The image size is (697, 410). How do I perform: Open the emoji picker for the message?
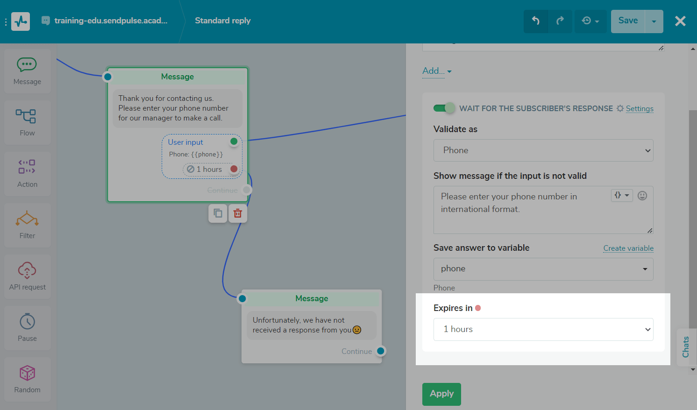(x=642, y=196)
